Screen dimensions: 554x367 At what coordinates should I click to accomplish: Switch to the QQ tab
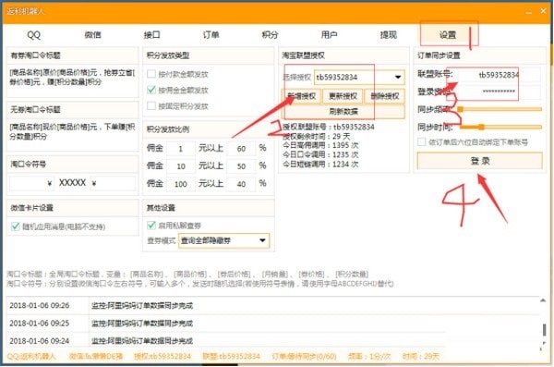coord(34,35)
